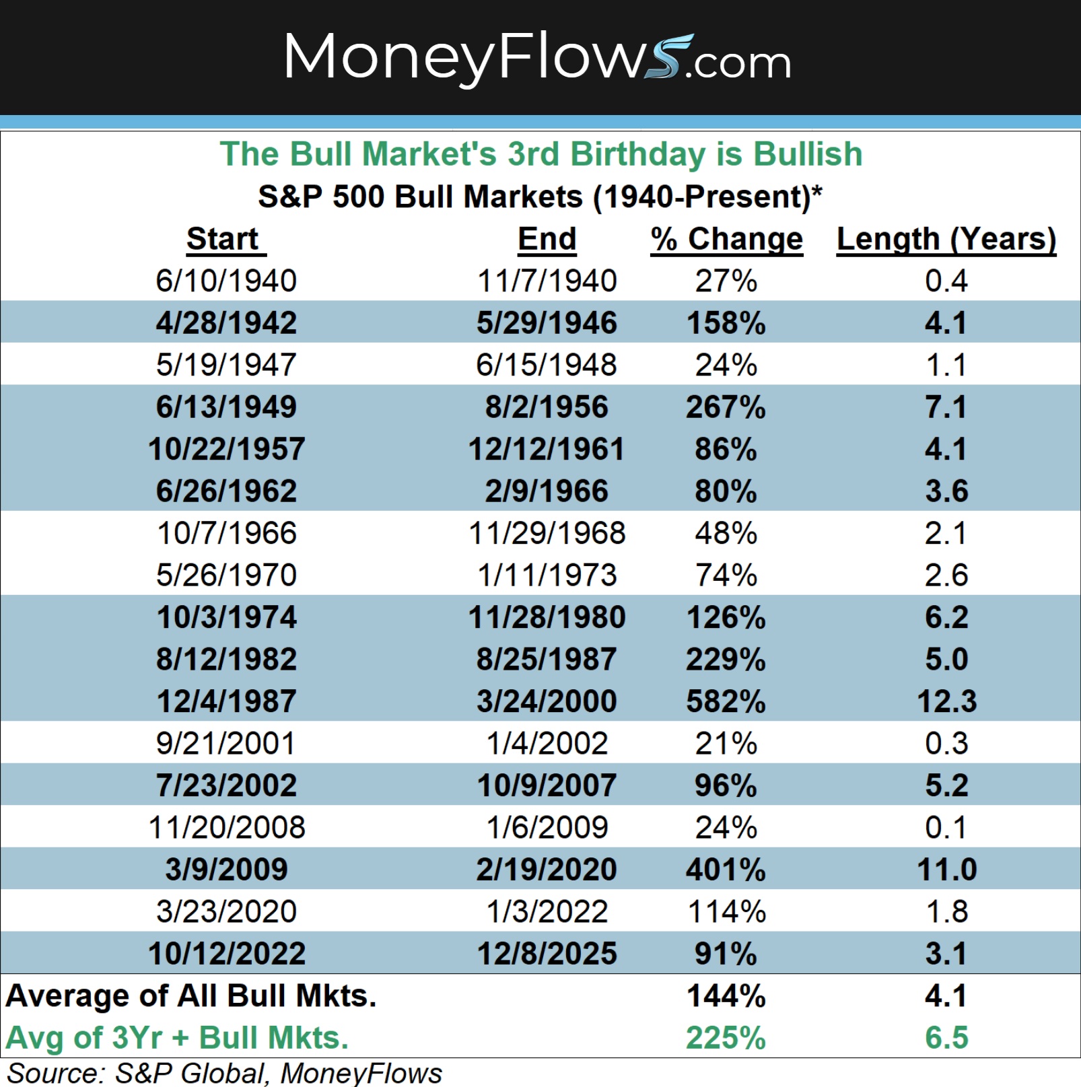Click the green Bull Market's 3rd Birthday title
1081x1087 pixels.
click(540, 154)
